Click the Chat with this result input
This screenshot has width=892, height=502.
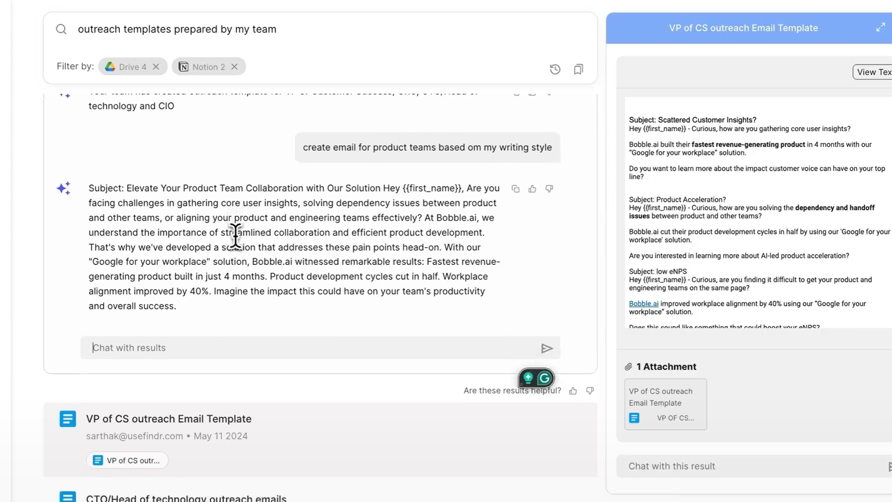pyautogui.click(x=753, y=466)
